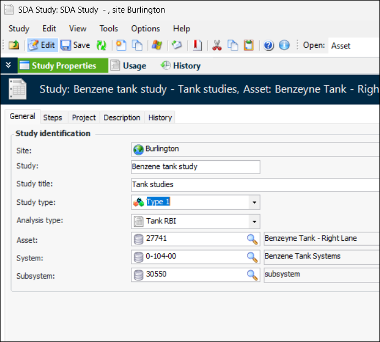
Task: Click the Open Asset field in toolbar
Action: [352, 46]
